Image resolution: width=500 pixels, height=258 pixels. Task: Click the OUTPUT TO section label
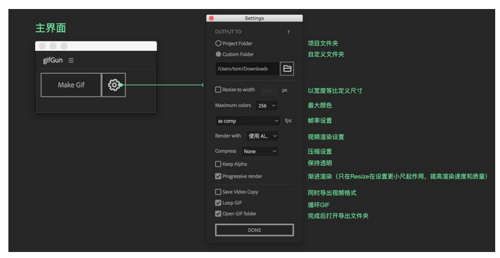point(228,32)
